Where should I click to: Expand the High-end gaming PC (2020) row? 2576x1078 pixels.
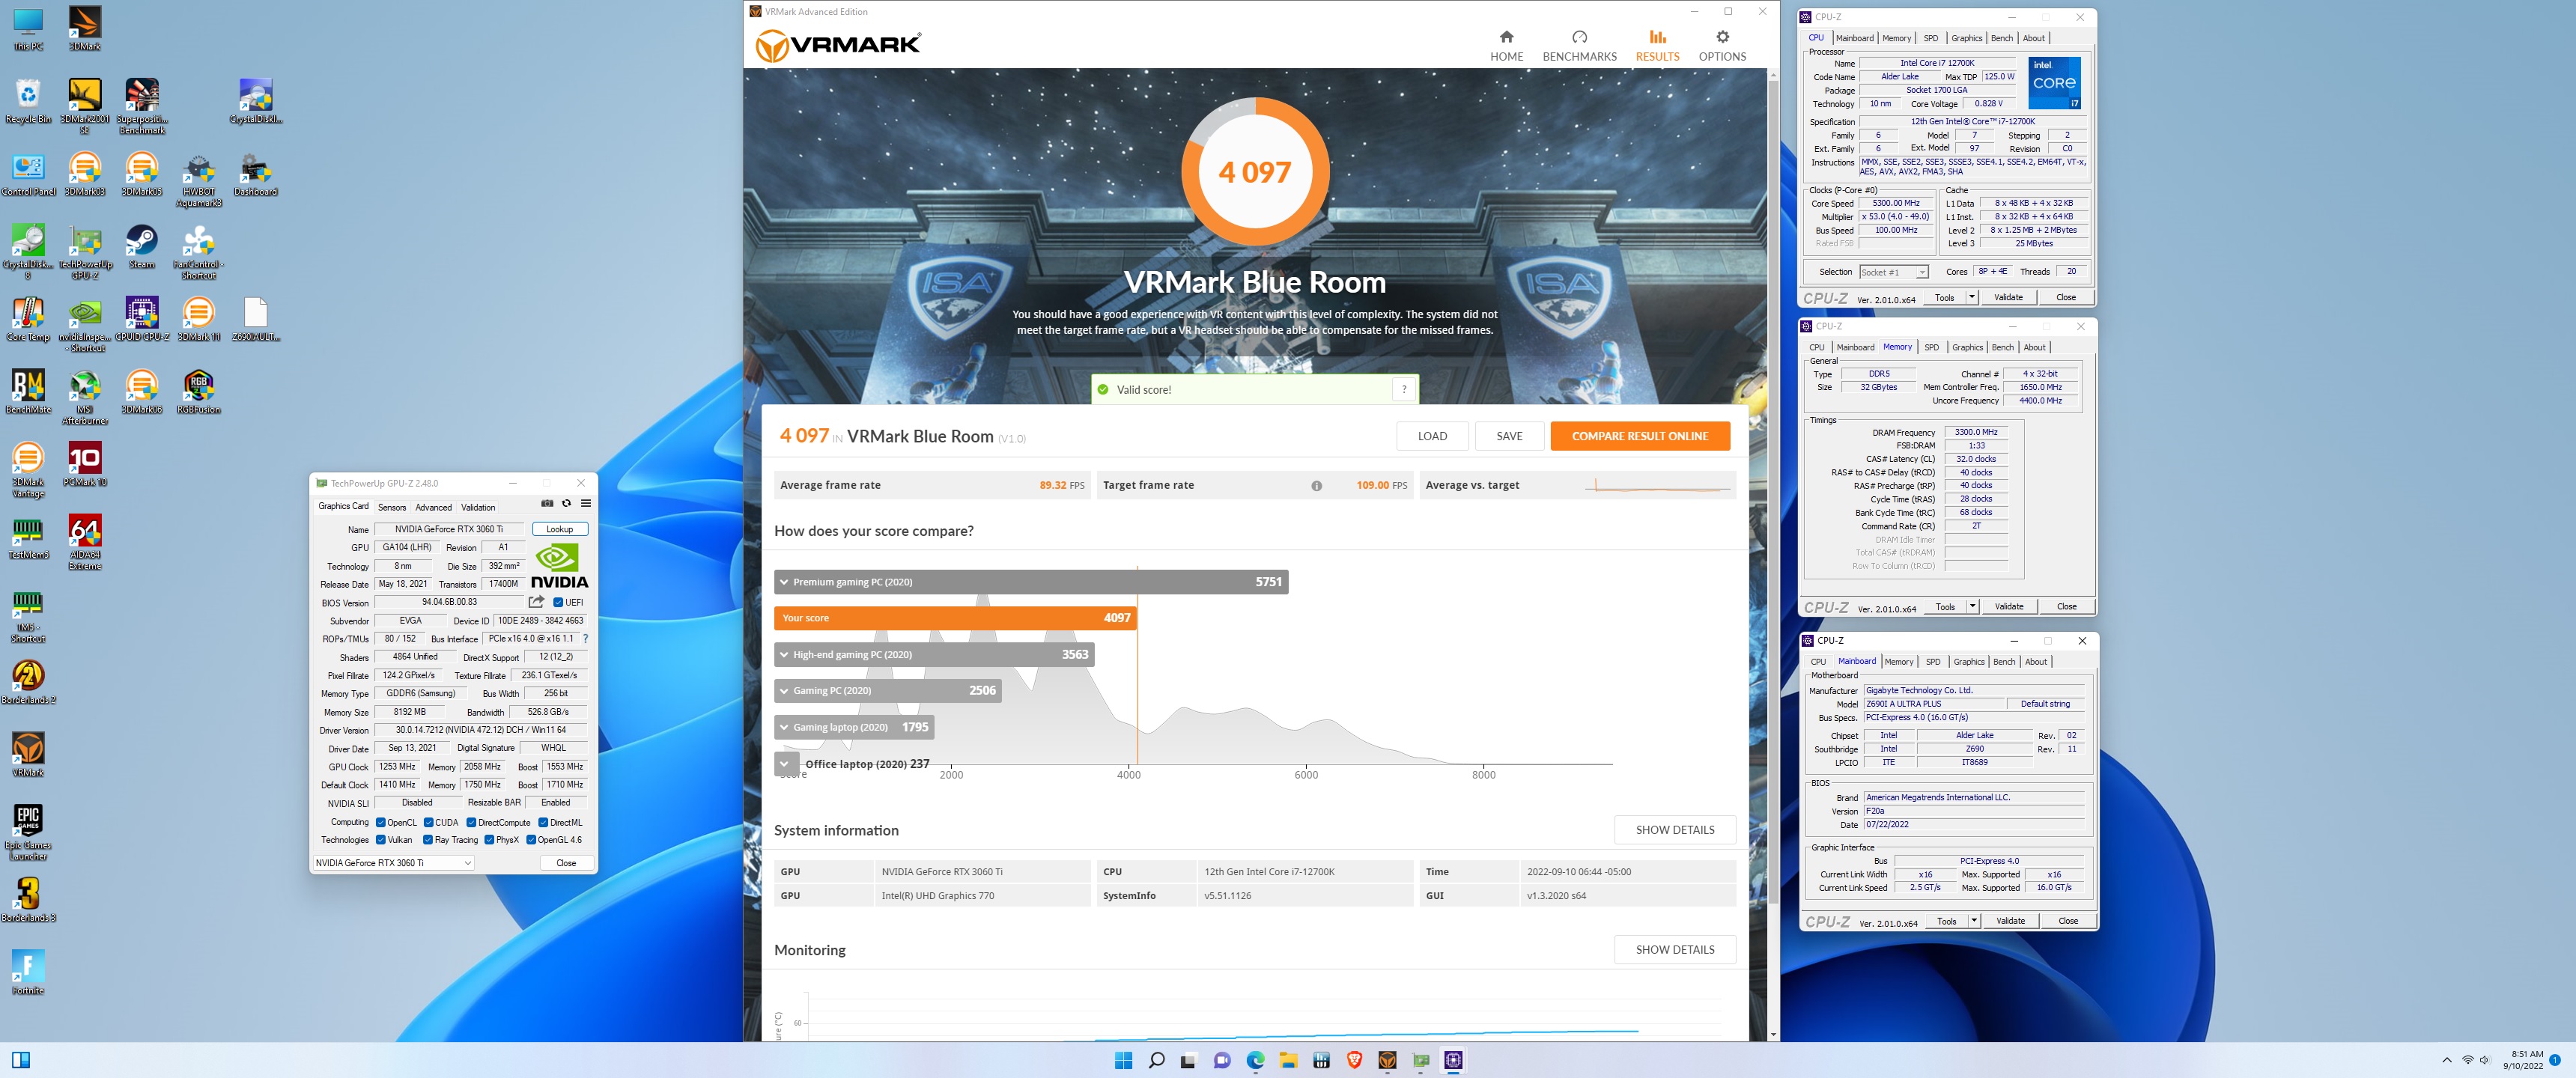934,655
